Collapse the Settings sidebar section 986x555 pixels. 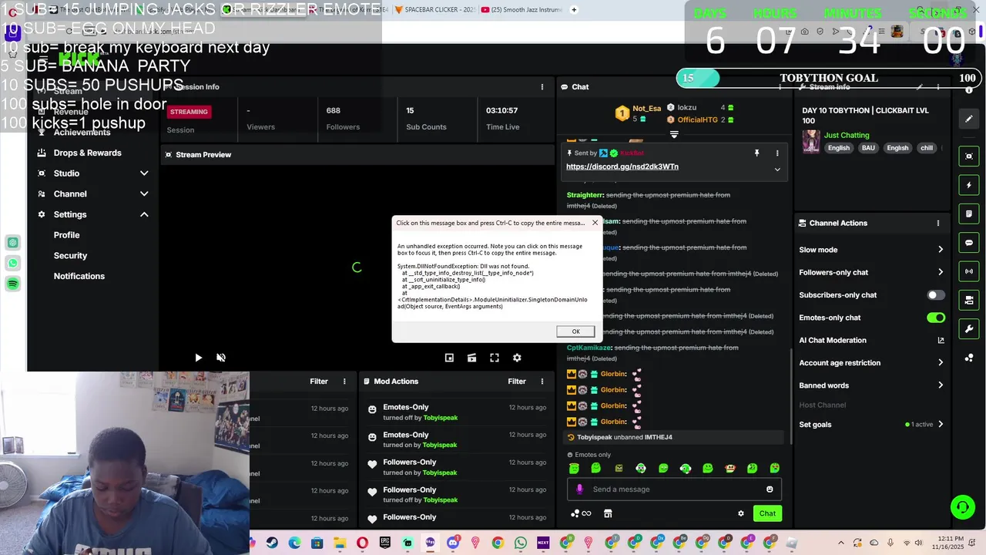point(144,214)
